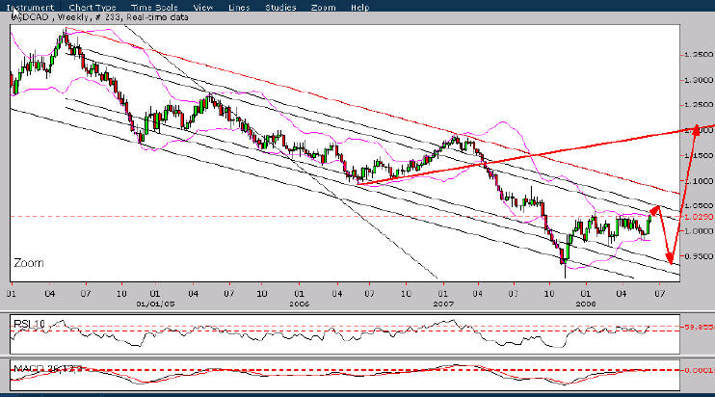Open the Chart Type menu
This screenshot has width=715, height=397.
click(x=93, y=8)
